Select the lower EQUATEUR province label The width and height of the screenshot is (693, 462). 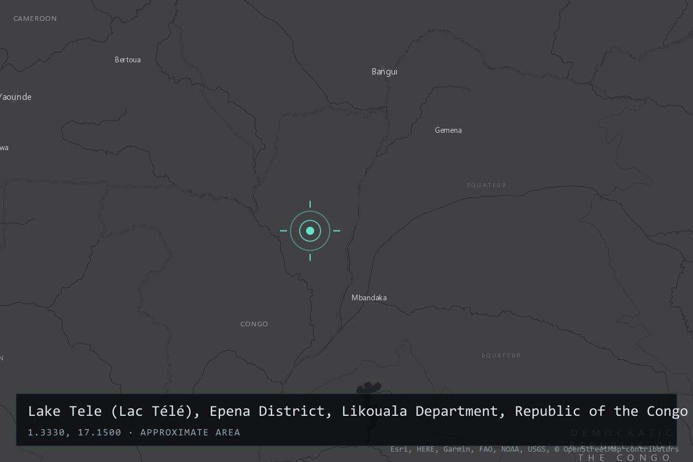click(x=501, y=356)
